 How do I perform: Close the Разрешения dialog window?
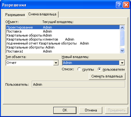(x=126, y=5)
